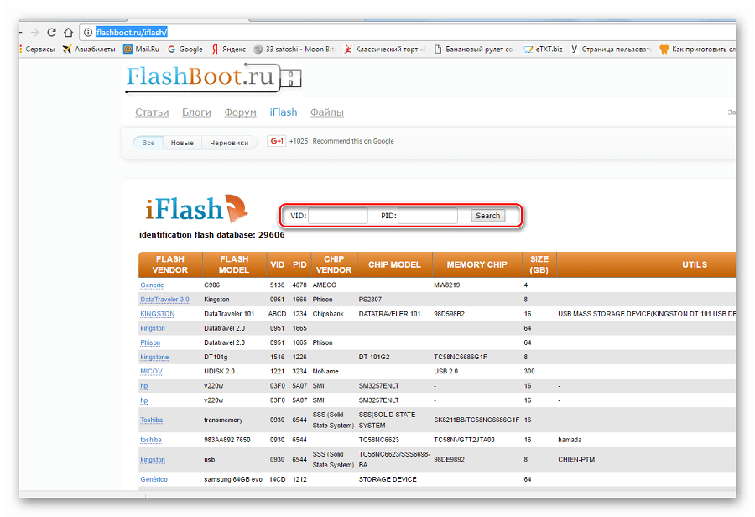Open the Mail.Ru bookmark
Viewport: 755px width, 517px height.
(x=141, y=50)
